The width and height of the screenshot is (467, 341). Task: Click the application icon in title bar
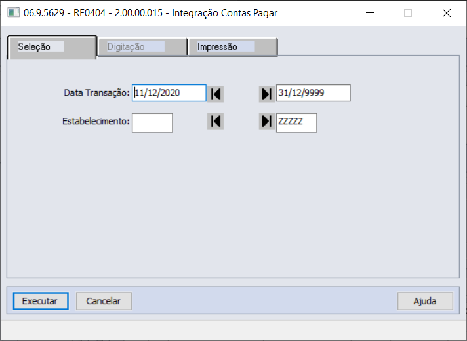pyautogui.click(x=13, y=13)
